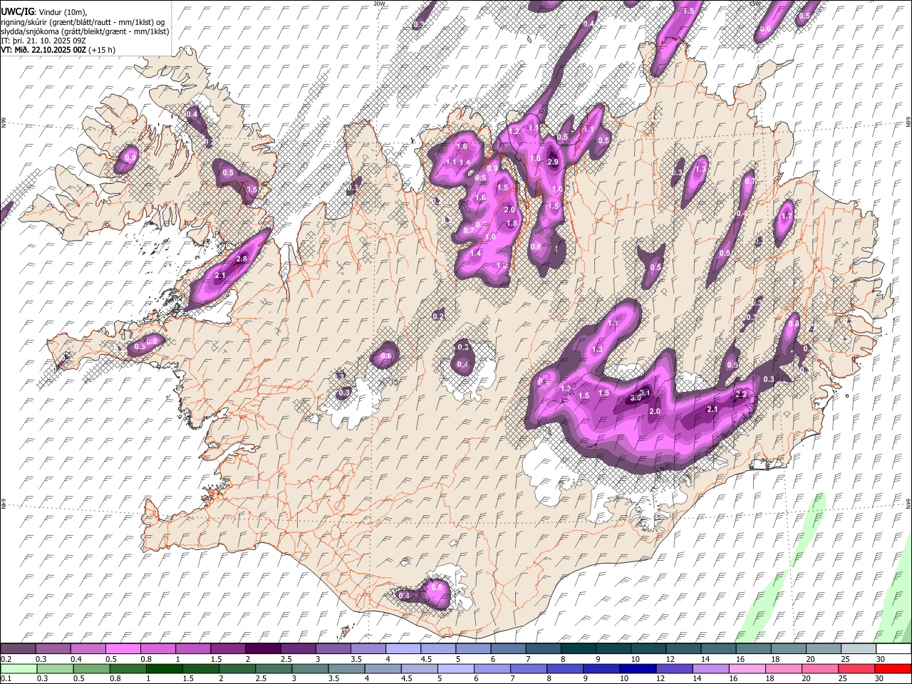Select the bottom-row light pink swatch at 16

tap(747, 669)
